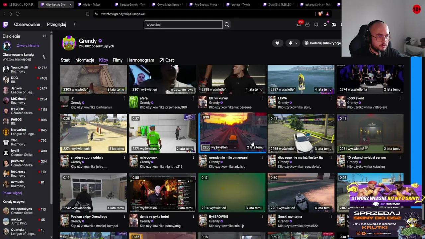Open options for clip 'dlaczego nie ma już limitek itp'
This screenshot has height=239, width=425.
332,157
